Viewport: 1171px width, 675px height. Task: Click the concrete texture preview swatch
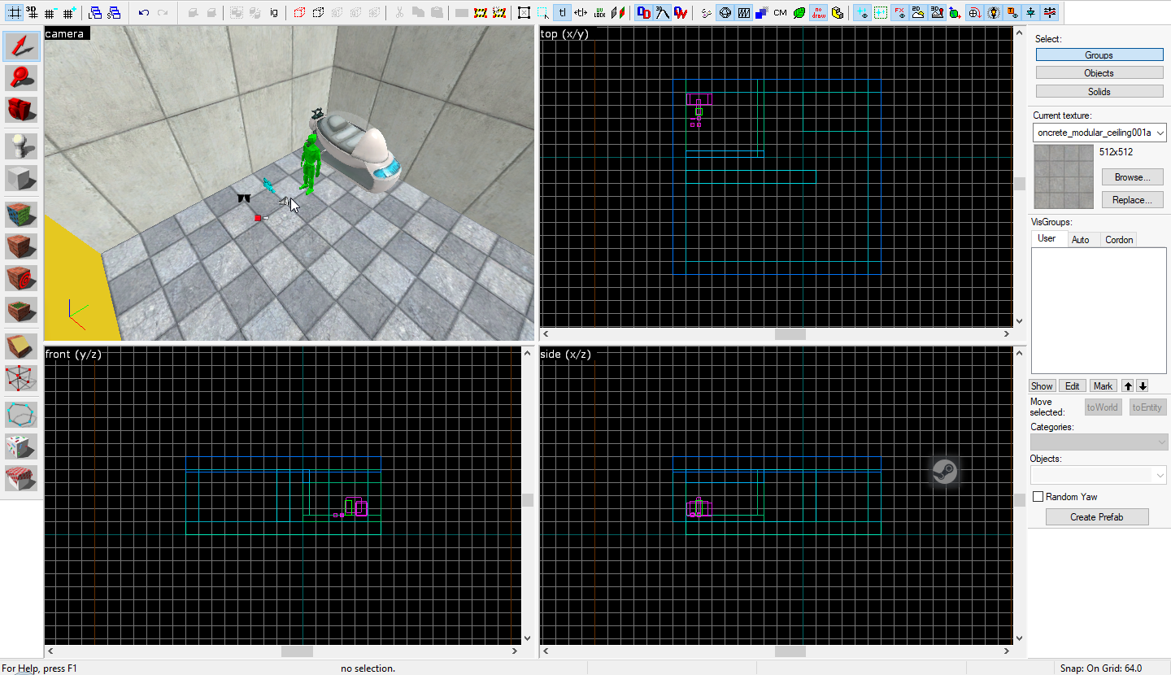click(1063, 177)
